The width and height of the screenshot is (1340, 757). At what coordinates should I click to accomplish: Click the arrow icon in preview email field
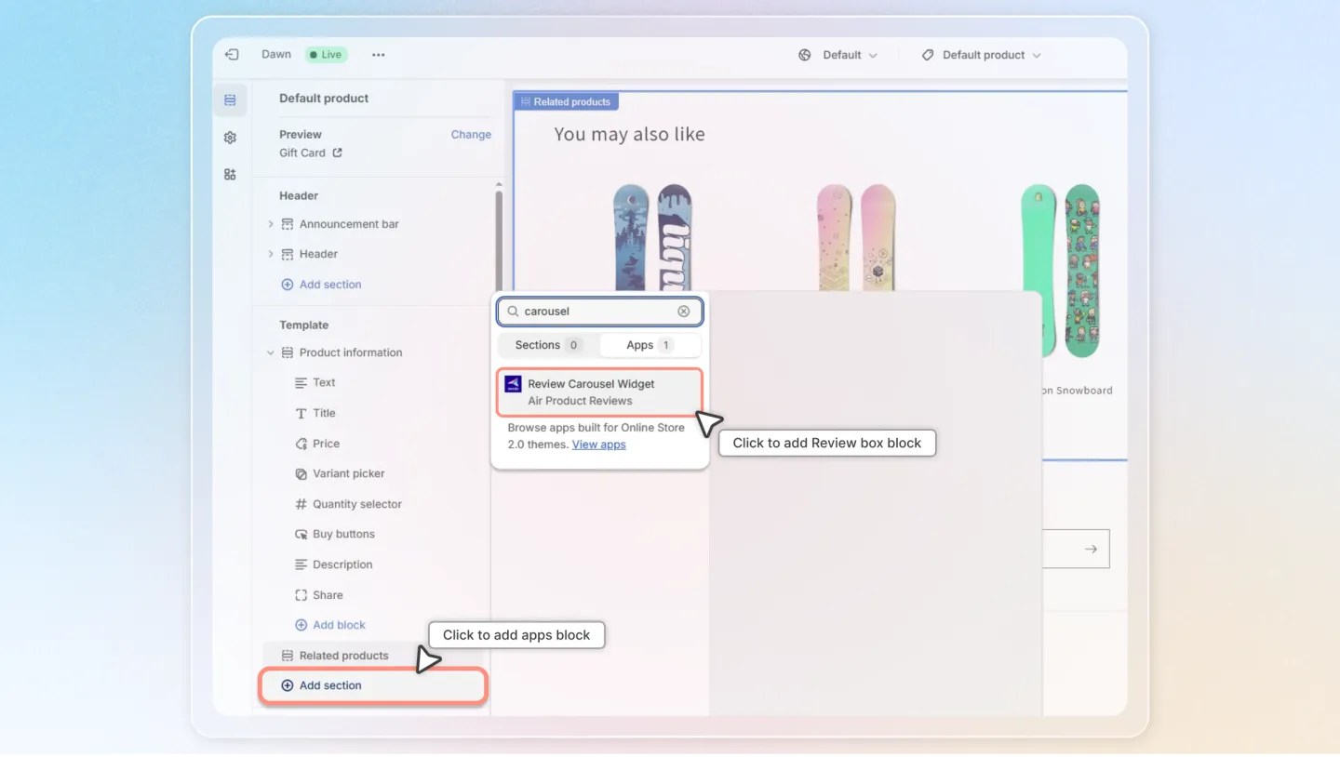pyautogui.click(x=1091, y=549)
